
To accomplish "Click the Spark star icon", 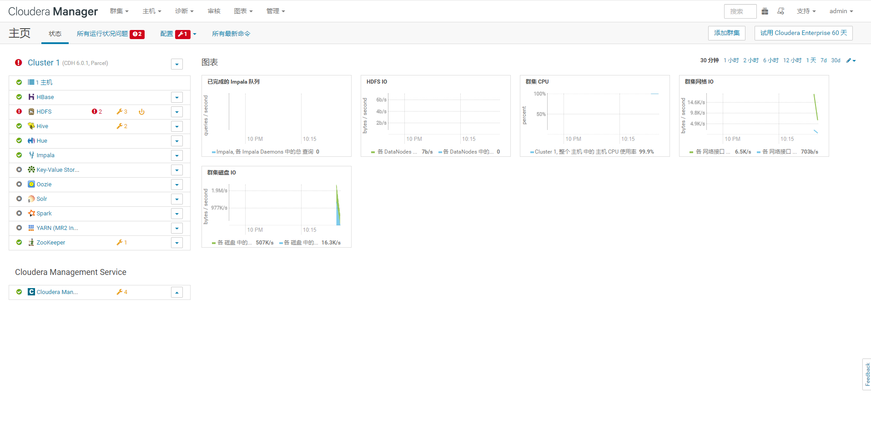I will (31, 213).
